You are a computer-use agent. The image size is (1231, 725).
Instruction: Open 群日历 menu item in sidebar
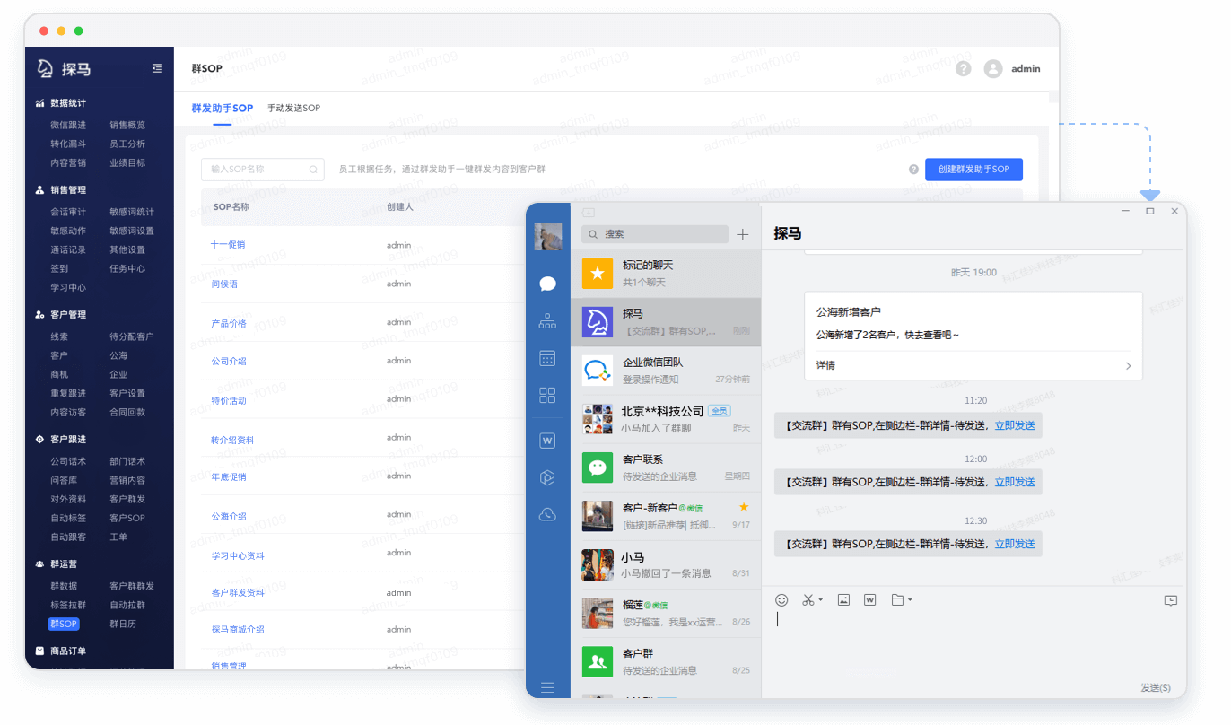click(123, 624)
